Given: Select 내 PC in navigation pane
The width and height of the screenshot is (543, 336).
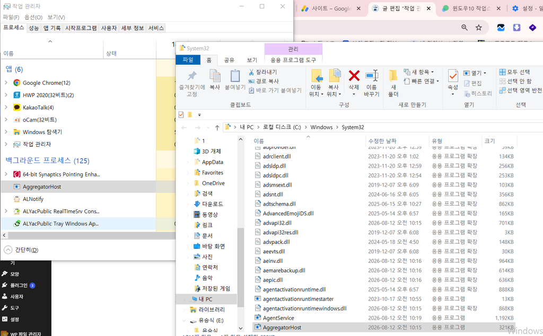Looking at the screenshot, I should (x=205, y=299).
